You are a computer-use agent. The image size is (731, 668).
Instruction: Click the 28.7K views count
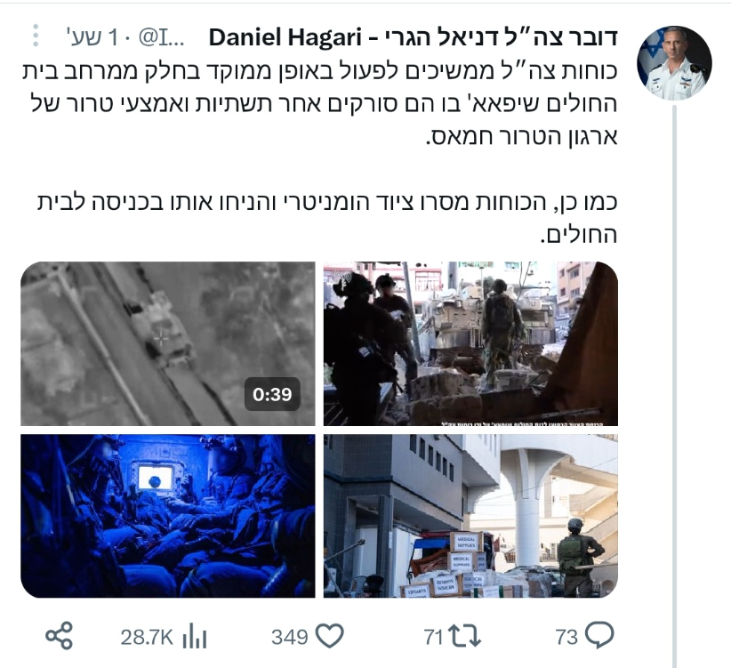(x=147, y=637)
